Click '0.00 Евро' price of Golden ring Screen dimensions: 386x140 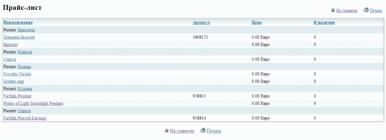coord(261,81)
